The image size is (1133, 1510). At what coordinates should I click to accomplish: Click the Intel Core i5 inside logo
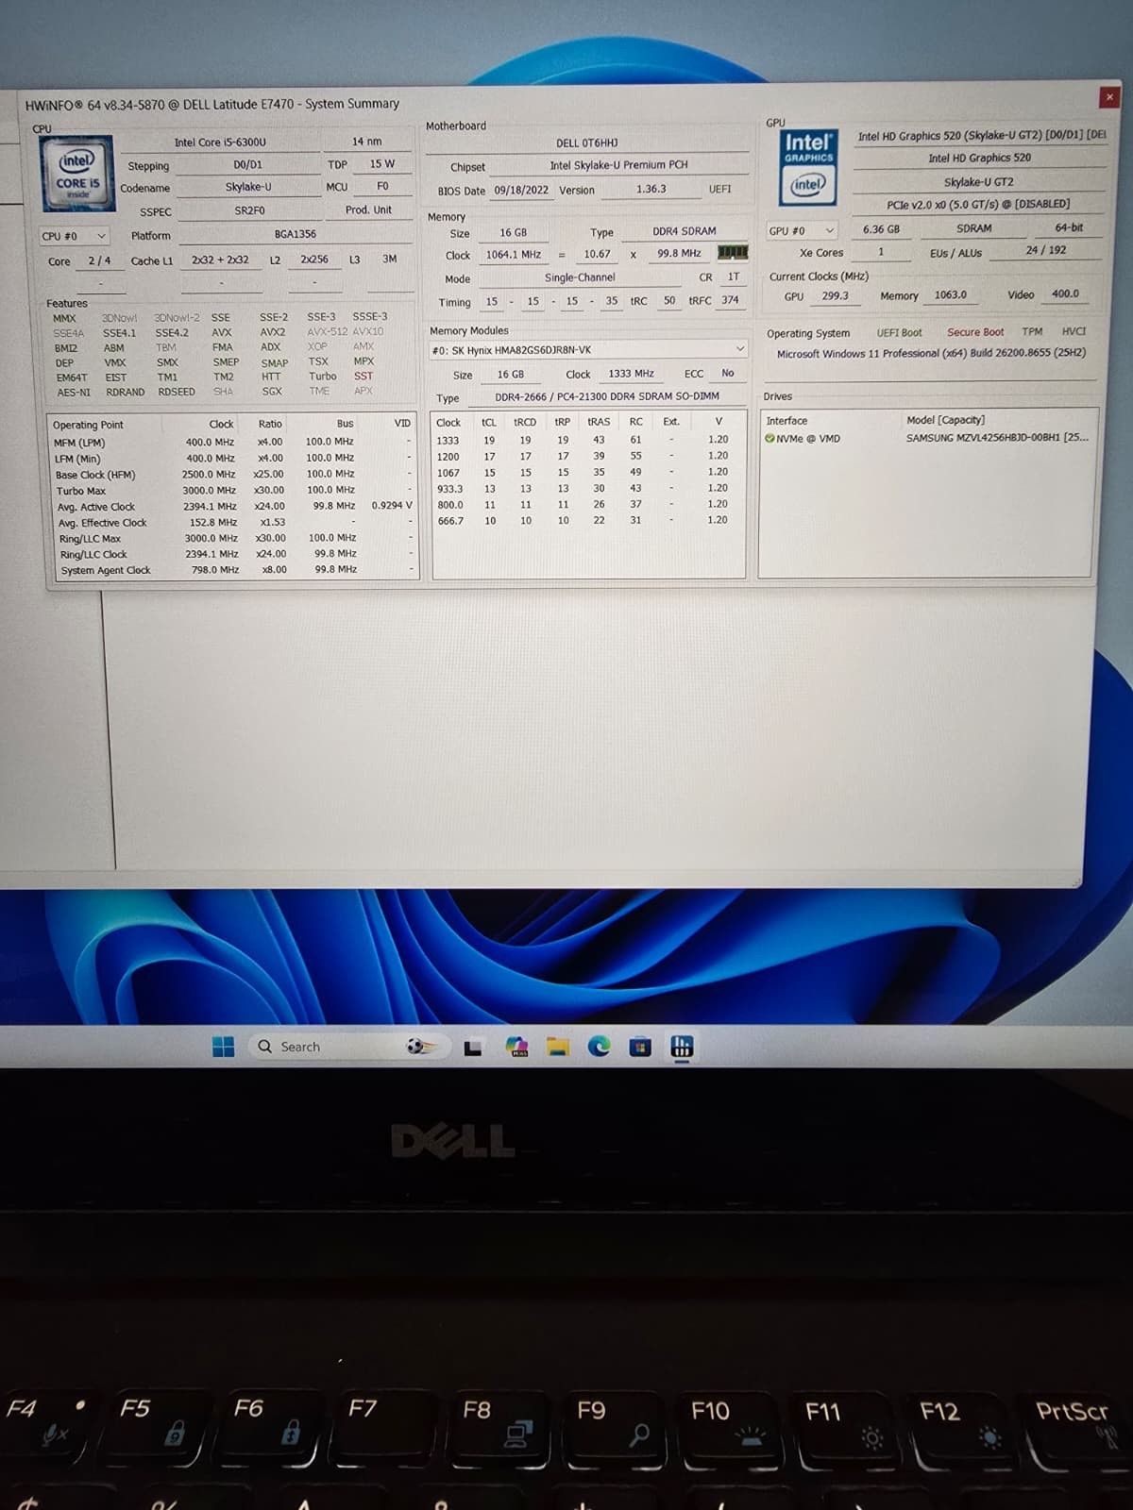tap(76, 173)
